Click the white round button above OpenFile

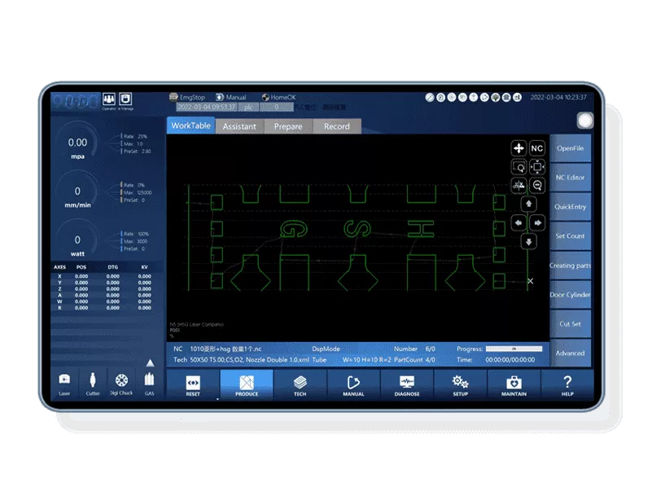(585, 121)
